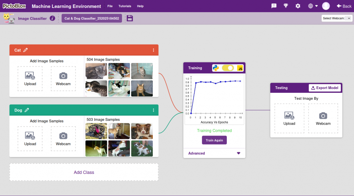The height and width of the screenshot is (196, 354).
Task: Select first cat sample image thumbnail
Action: click(96, 71)
